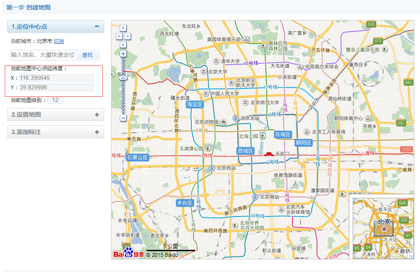Image resolution: width=420 pixels, height=272 pixels.
Task: Click the Beijing West Station icon
Action: click(212, 168)
